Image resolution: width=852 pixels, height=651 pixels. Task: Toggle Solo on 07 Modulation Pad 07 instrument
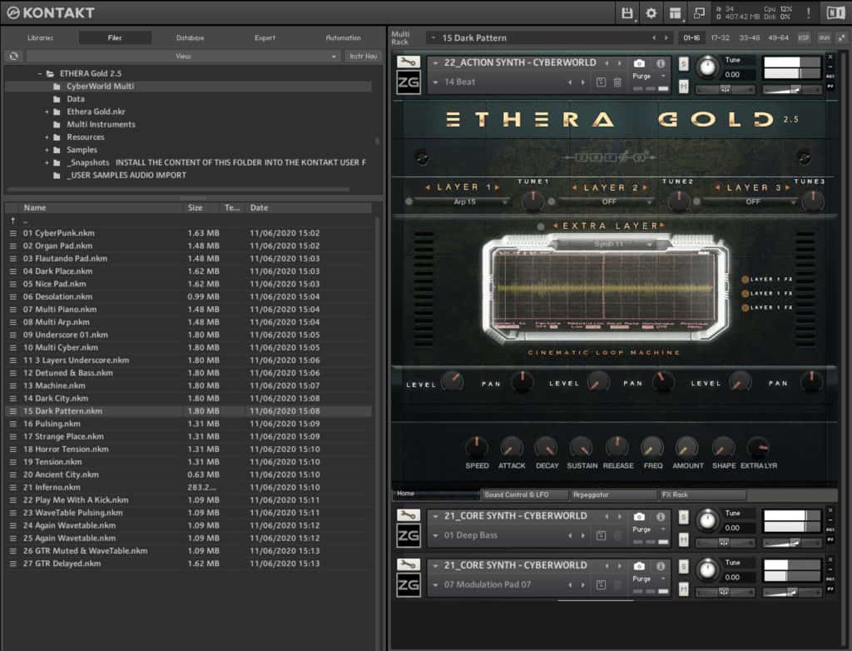point(684,566)
